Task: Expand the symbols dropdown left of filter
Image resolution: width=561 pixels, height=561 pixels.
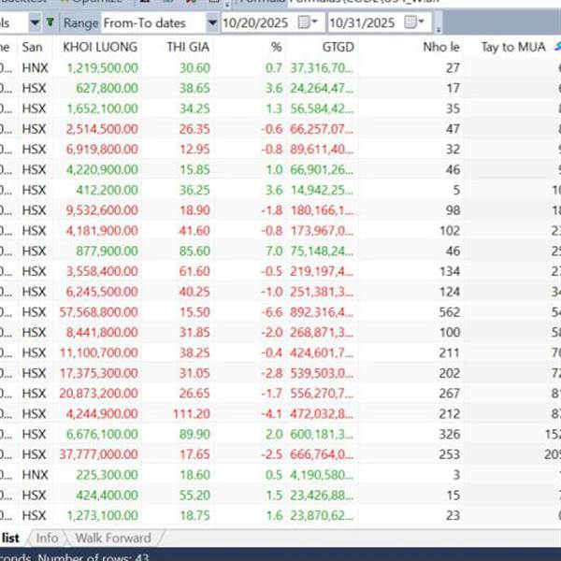Action: [35, 22]
